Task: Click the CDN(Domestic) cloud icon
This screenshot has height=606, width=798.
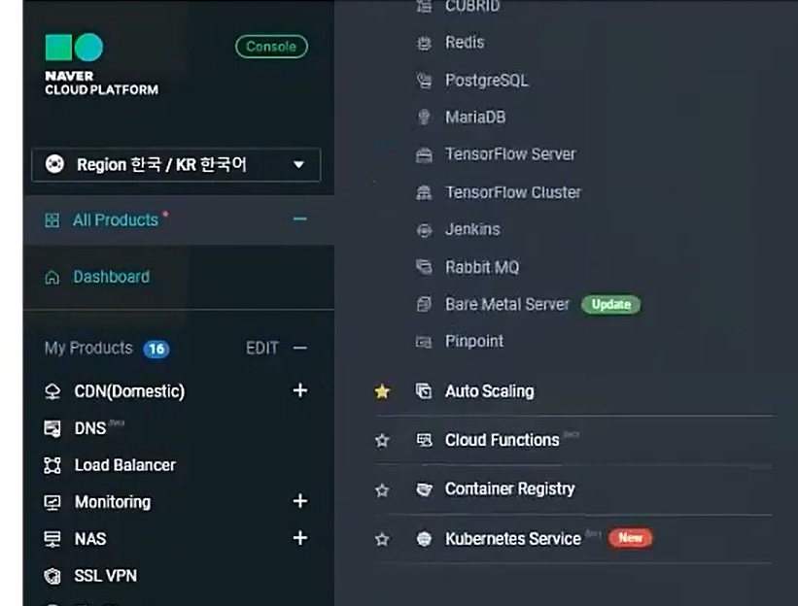Action: click(x=52, y=391)
